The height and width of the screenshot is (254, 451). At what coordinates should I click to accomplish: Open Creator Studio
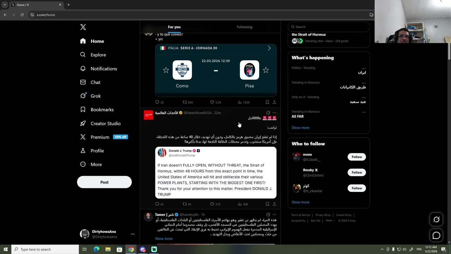tap(100, 123)
